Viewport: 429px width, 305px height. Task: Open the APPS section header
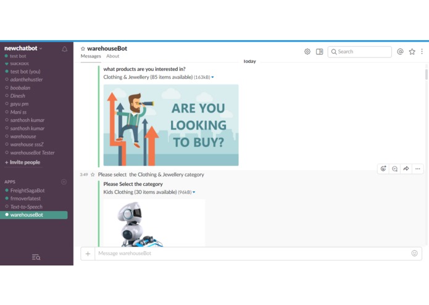pos(10,182)
